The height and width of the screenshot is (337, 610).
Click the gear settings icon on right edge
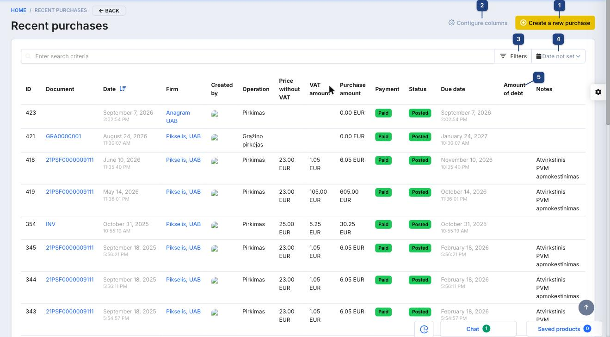(x=598, y=92)
